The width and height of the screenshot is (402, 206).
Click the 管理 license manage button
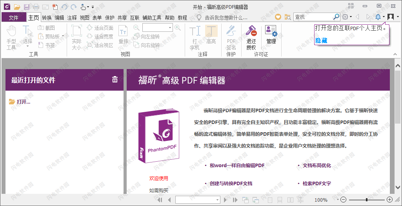tap(271, 35)
